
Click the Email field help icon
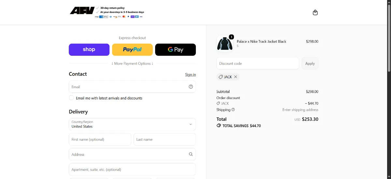pyautogui.click(x=191, y=87)
